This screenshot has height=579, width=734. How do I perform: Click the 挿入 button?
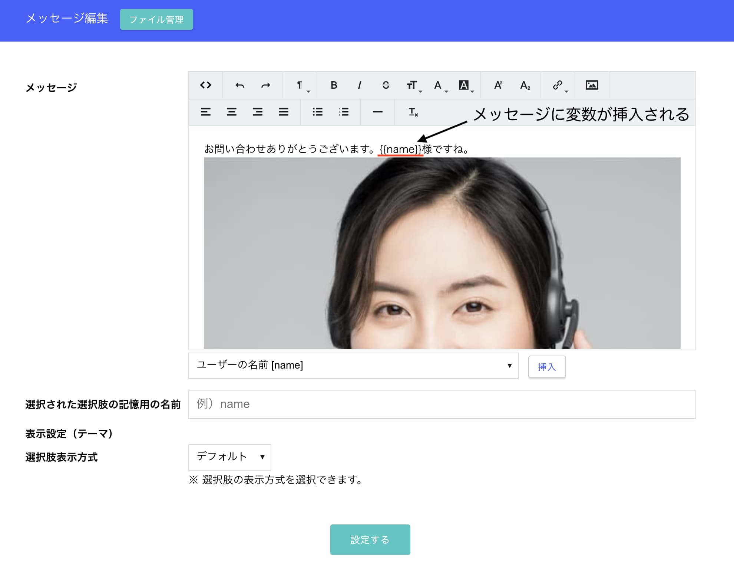click(x=547, y=367)
